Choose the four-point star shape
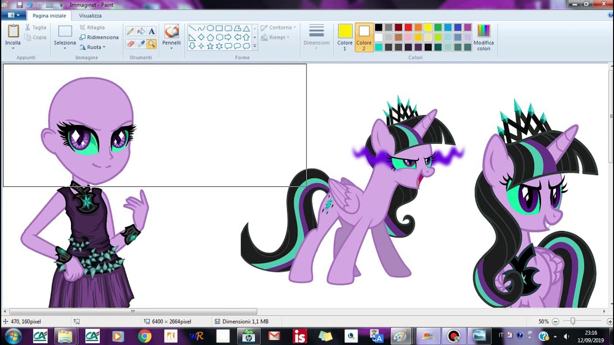This screenshot has height=345, width=614. click(x=201, y=46)
